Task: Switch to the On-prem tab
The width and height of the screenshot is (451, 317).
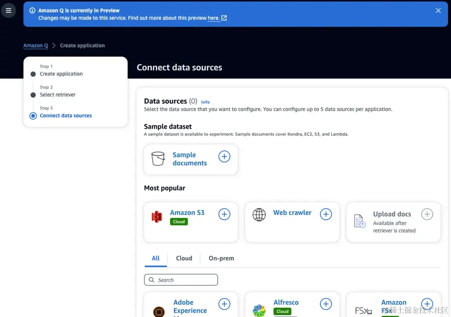Action: (221, 258)
